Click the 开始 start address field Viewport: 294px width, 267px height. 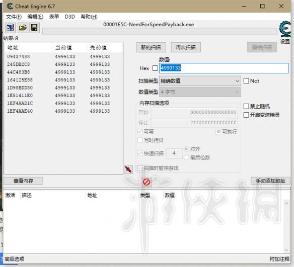point(194,112)
